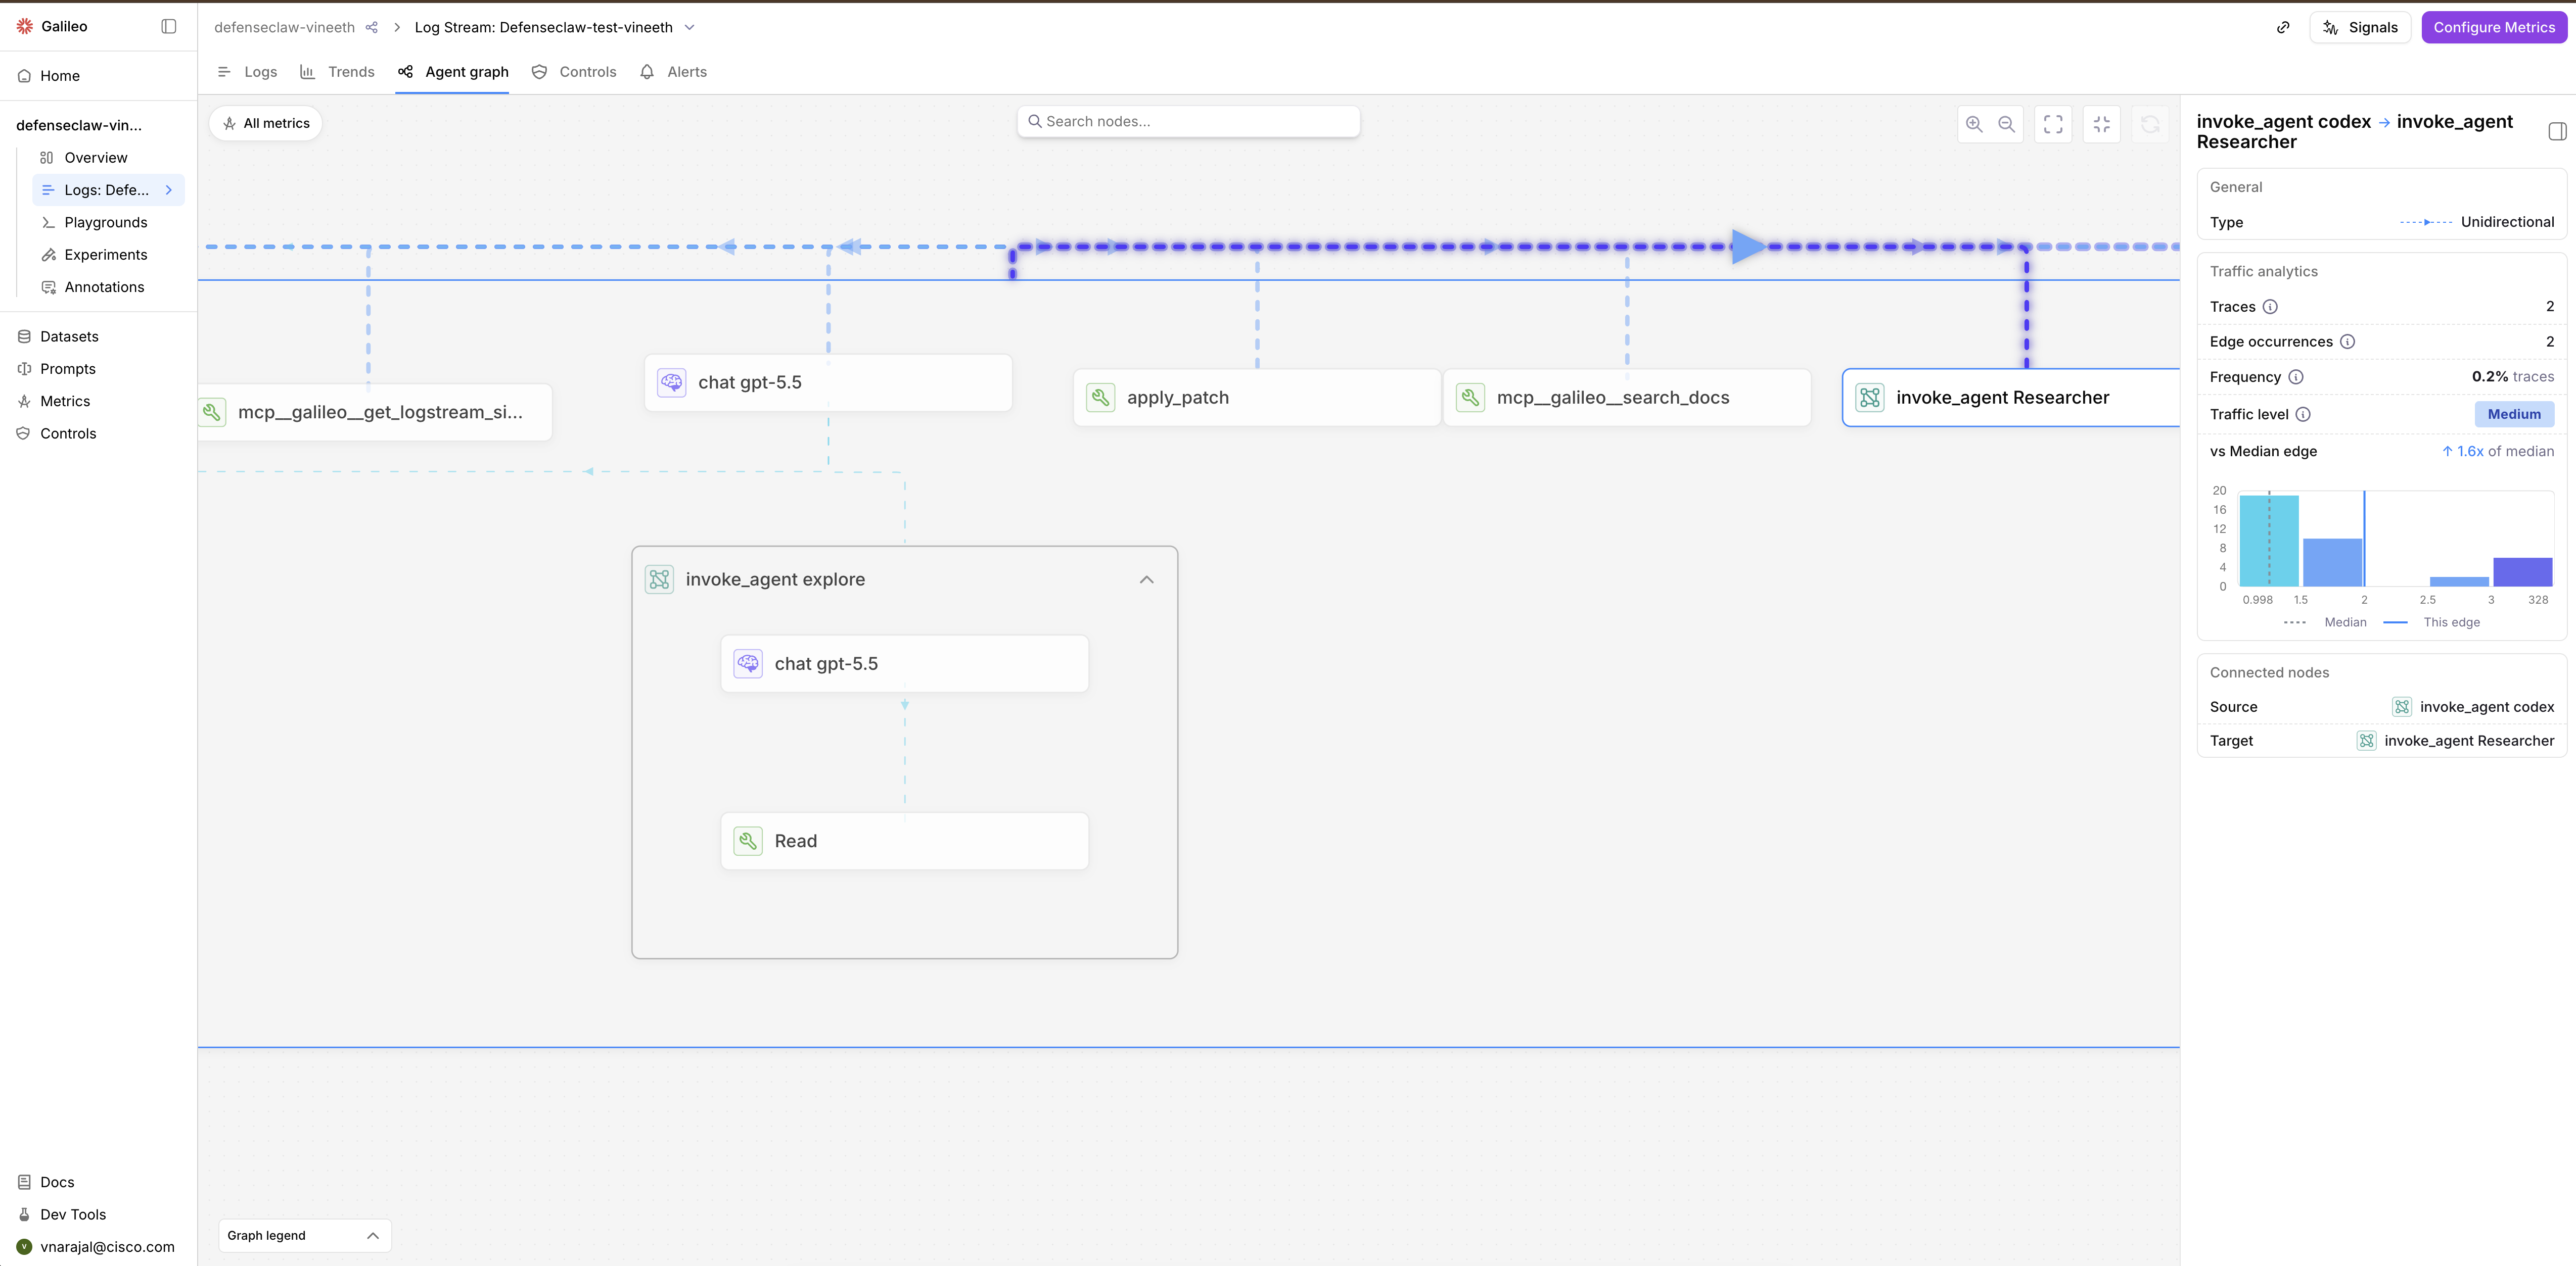The height and width of the screenshot is (1266, 2576).
Task: Click the zoom in magnifier icon
Action: [x=1974, y=124]
